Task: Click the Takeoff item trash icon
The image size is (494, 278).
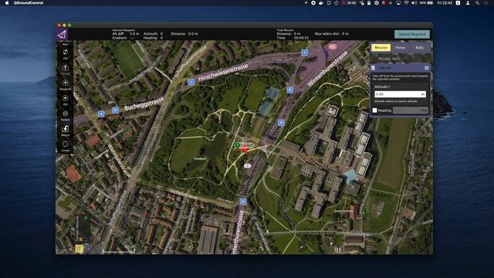Action: coord(373,68)
